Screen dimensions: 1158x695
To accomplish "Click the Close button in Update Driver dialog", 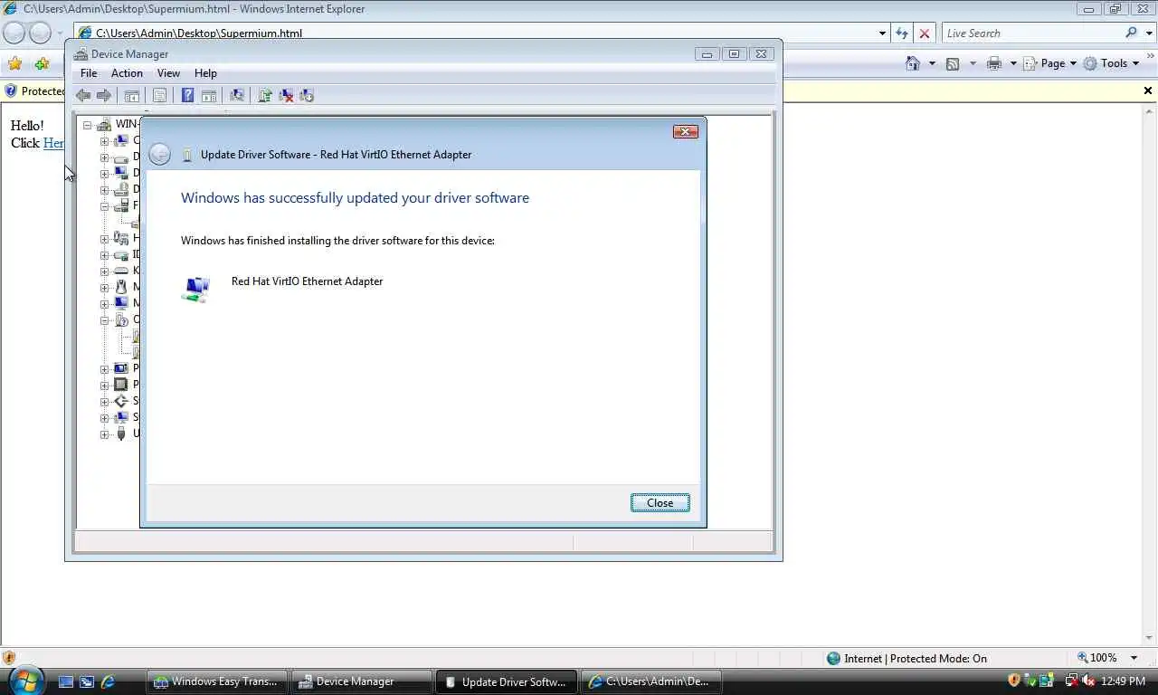I will click(x=660, y=502).
